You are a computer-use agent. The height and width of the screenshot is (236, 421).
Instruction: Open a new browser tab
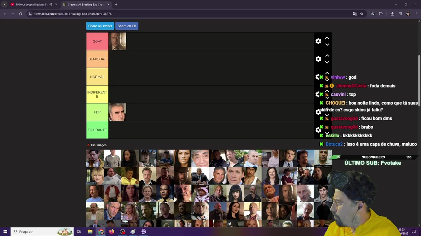116,4
